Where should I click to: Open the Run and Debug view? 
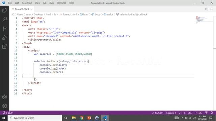coord(4,37)
